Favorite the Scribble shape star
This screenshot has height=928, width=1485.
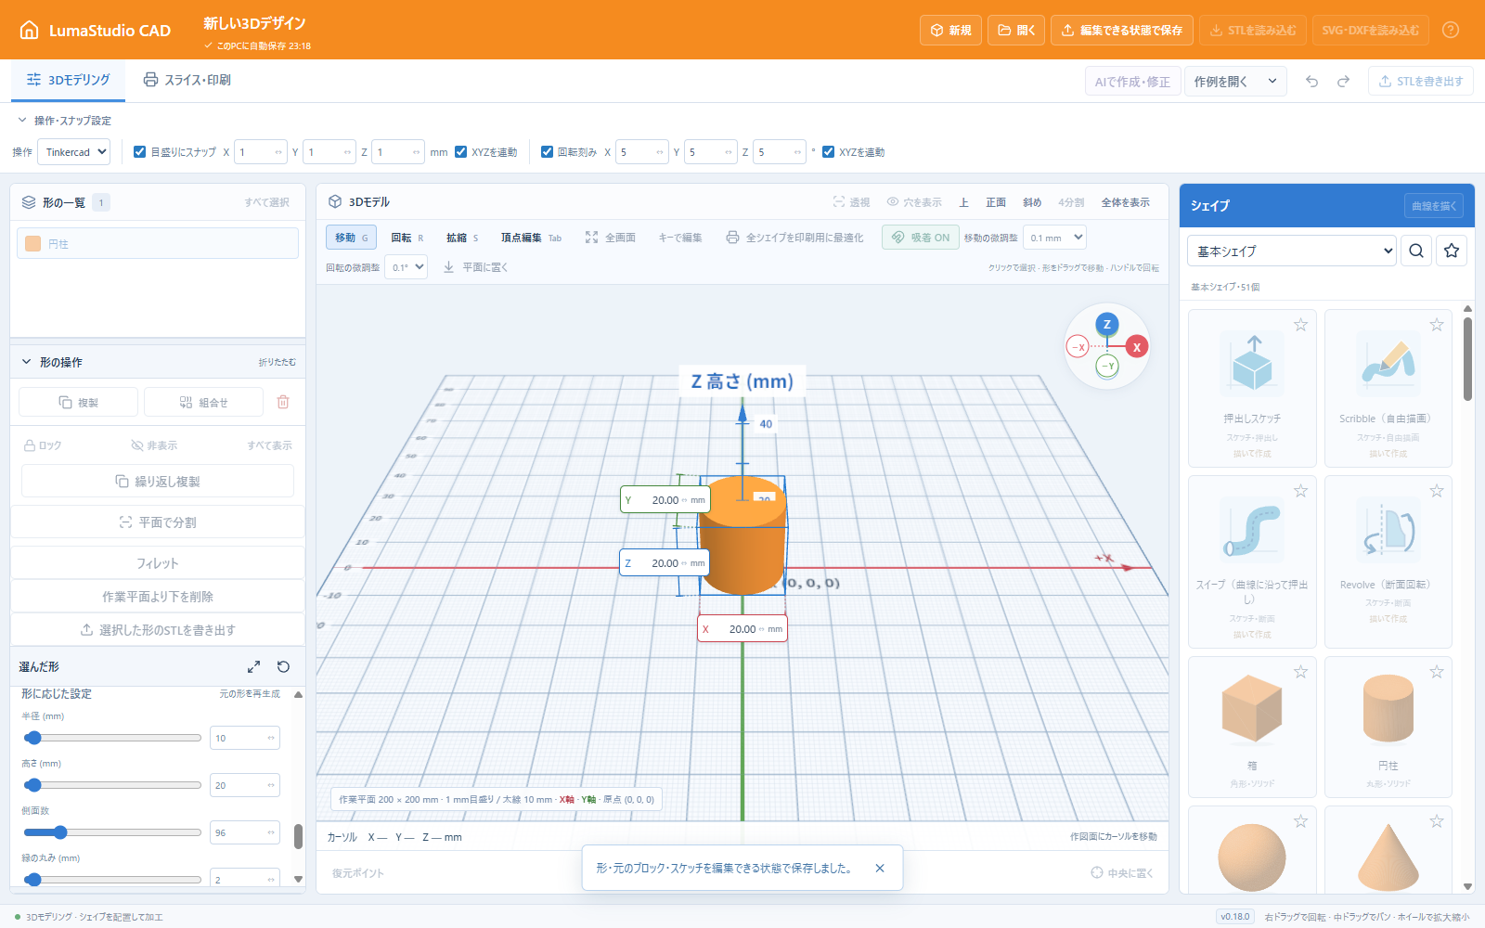pos(1437,325)
